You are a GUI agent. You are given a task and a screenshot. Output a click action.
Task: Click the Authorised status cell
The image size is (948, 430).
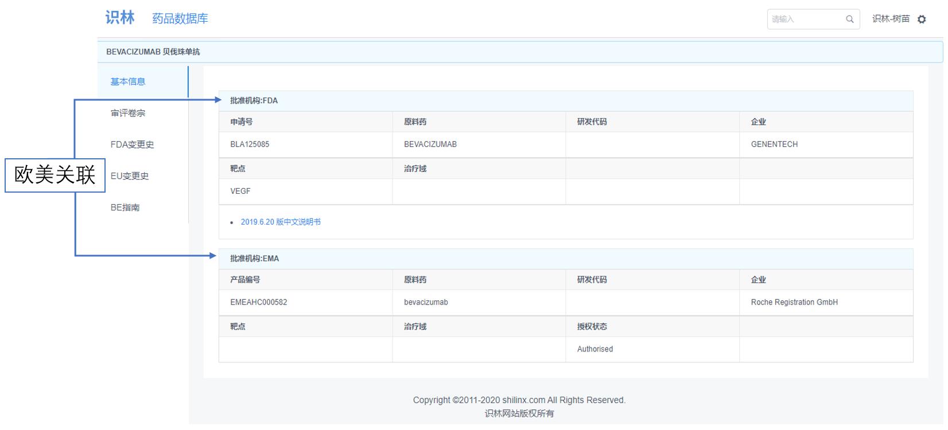click(x=595, y=349)
